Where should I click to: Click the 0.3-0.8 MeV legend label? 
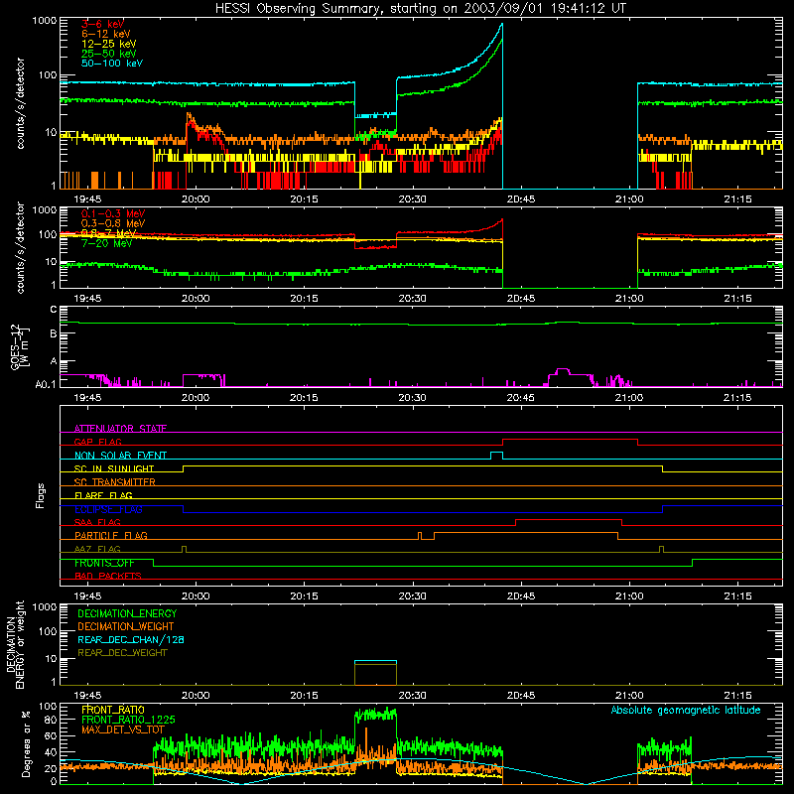pyautogui.click(x=113, y=223)
